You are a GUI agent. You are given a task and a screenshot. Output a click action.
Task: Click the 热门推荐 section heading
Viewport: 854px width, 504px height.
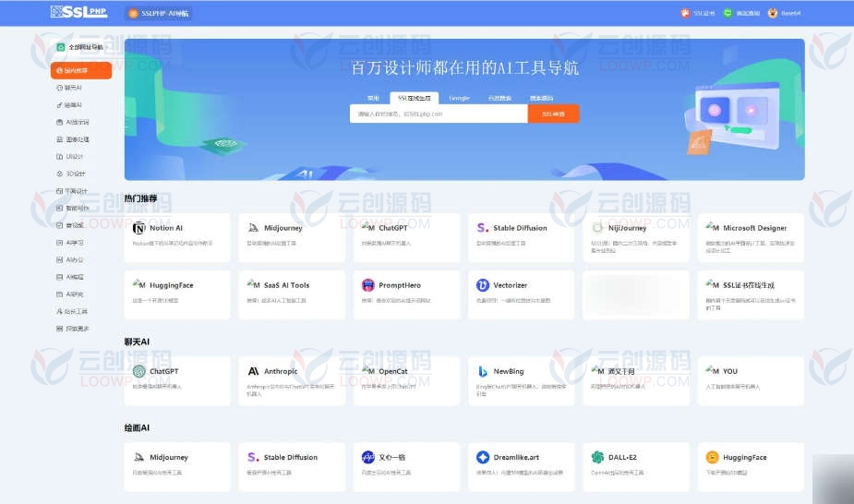[x=140, y=198]
